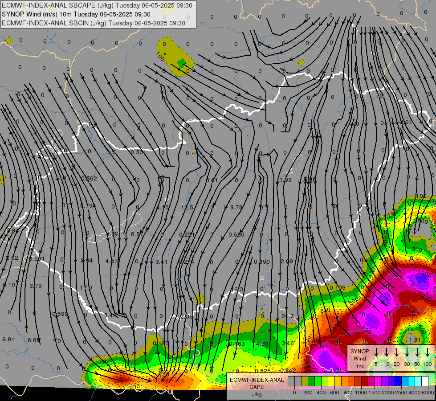The width and height of the screenshot is (436, 401).
Task: Click the '0.105' value on the map
Action: pos(338,287)
